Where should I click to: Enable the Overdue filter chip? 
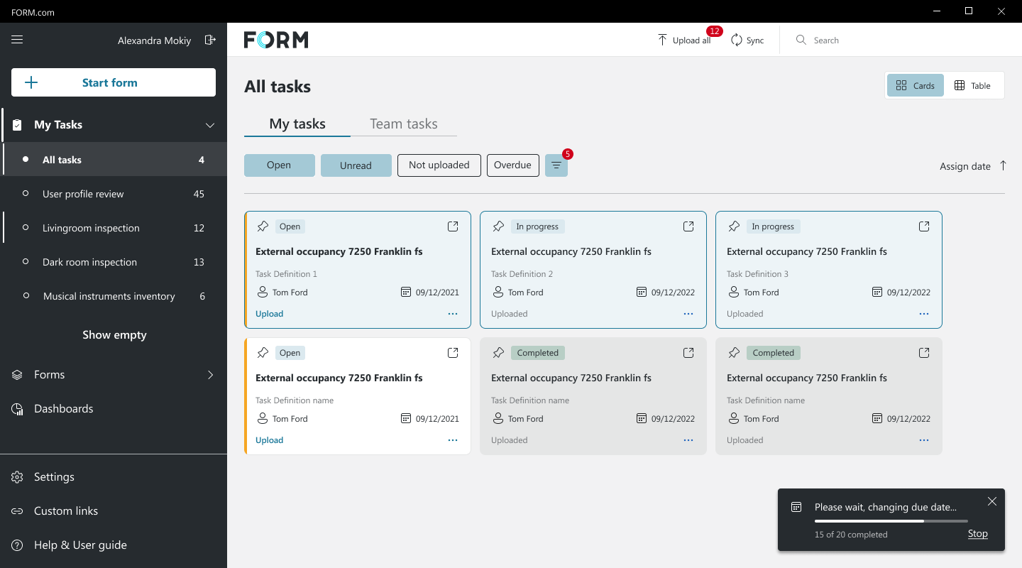(x=512, y=165)
